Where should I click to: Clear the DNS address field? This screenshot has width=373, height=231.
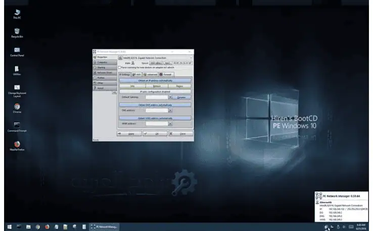tap(170, 110)
